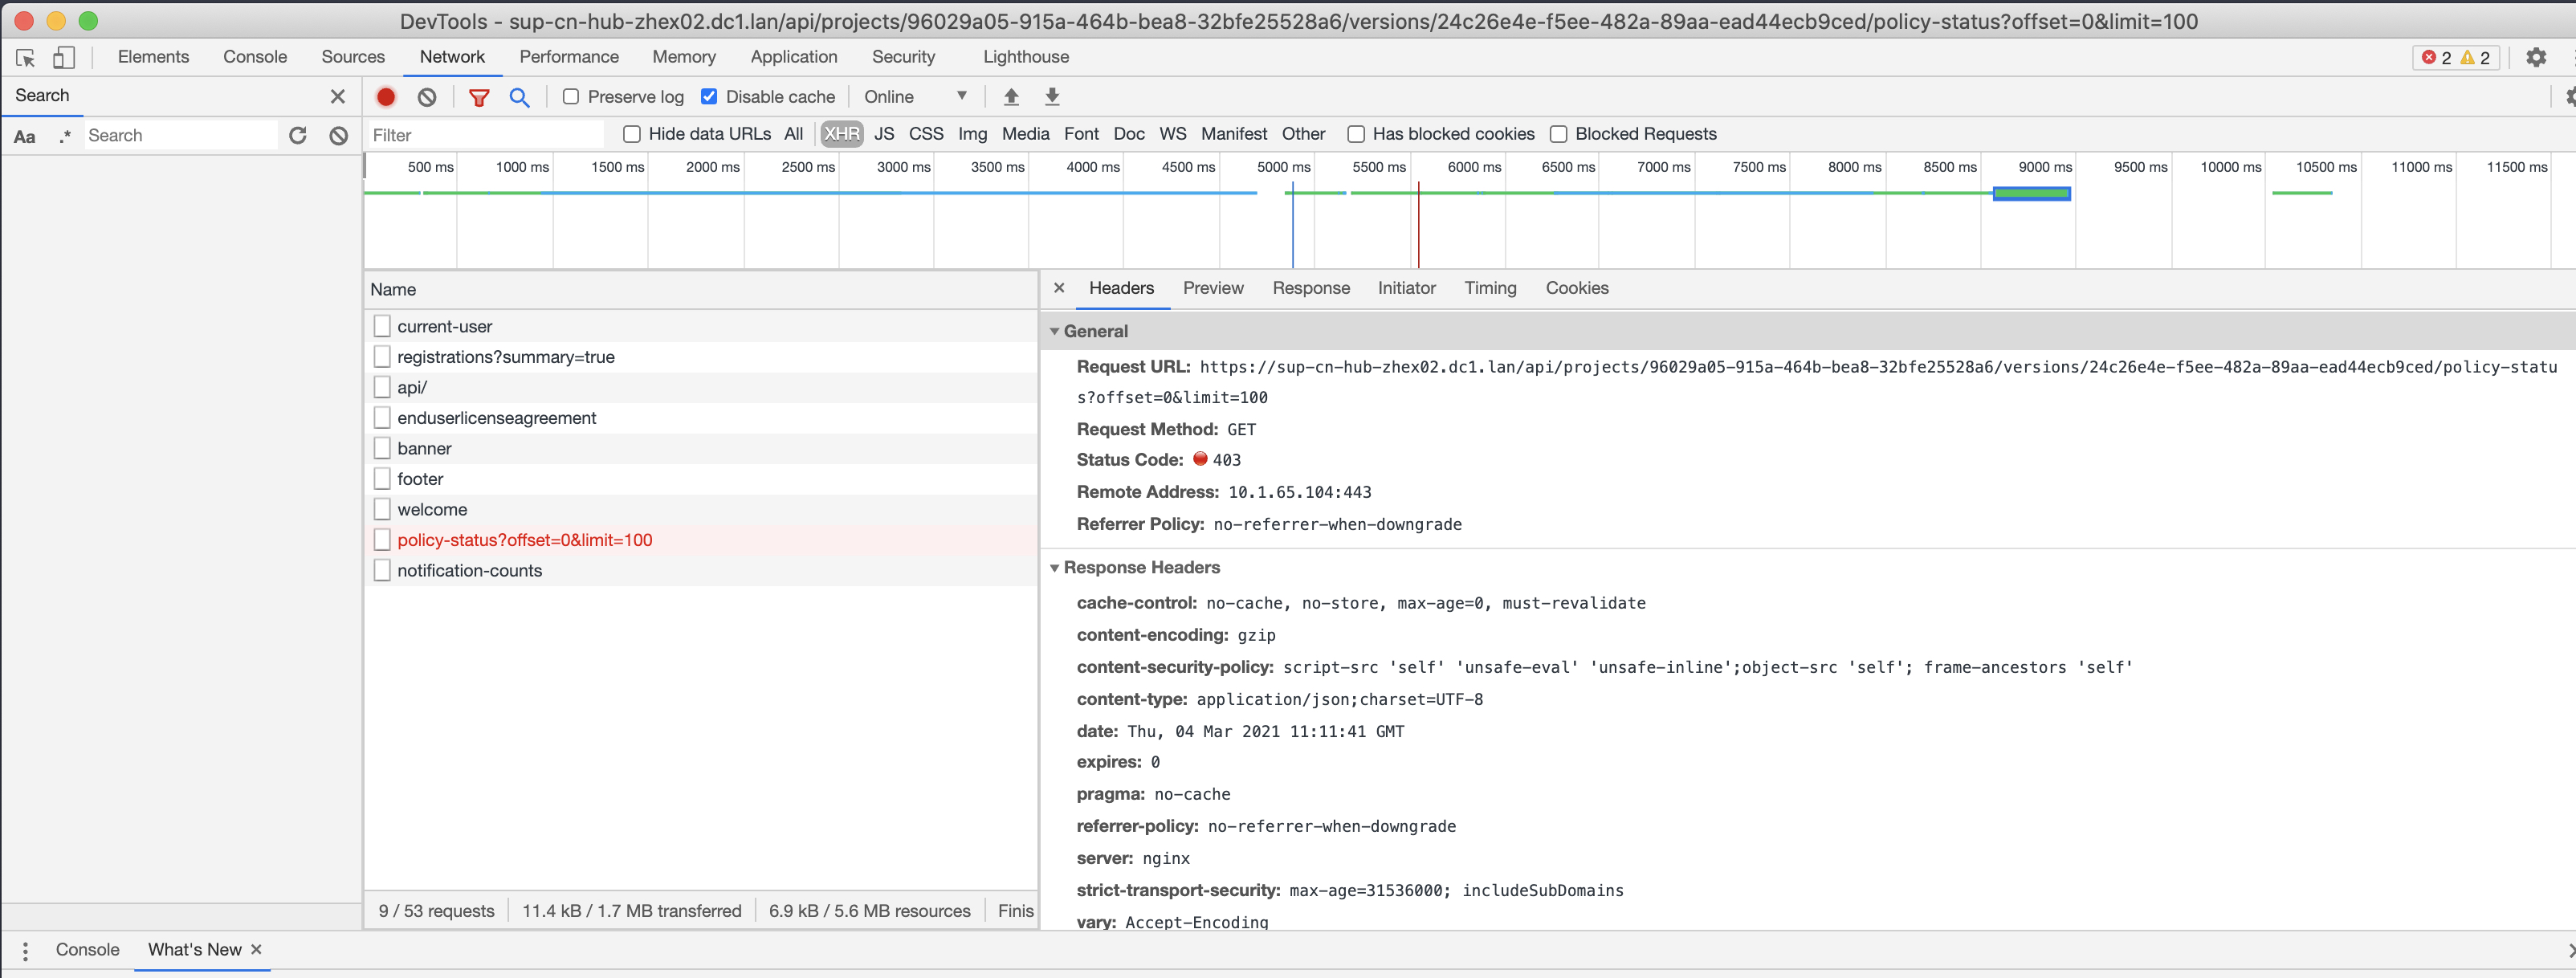The image size is (2576, 978).
Task: Clear the network log
Action: point(427,97)
